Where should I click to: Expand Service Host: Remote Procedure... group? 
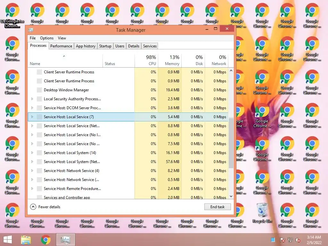click(x=32, y=189)
